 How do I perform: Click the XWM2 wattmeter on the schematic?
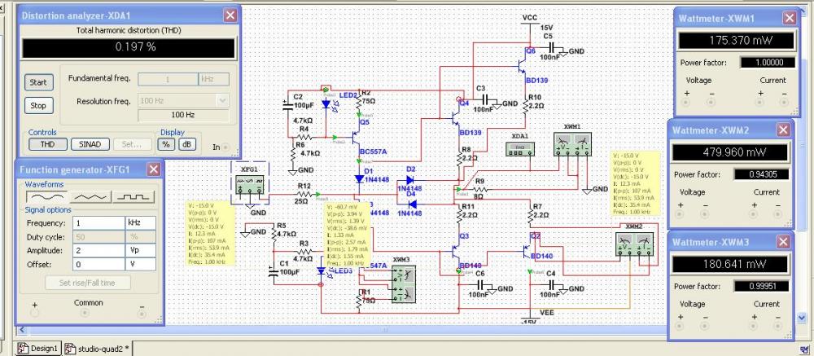pos(634,244)
